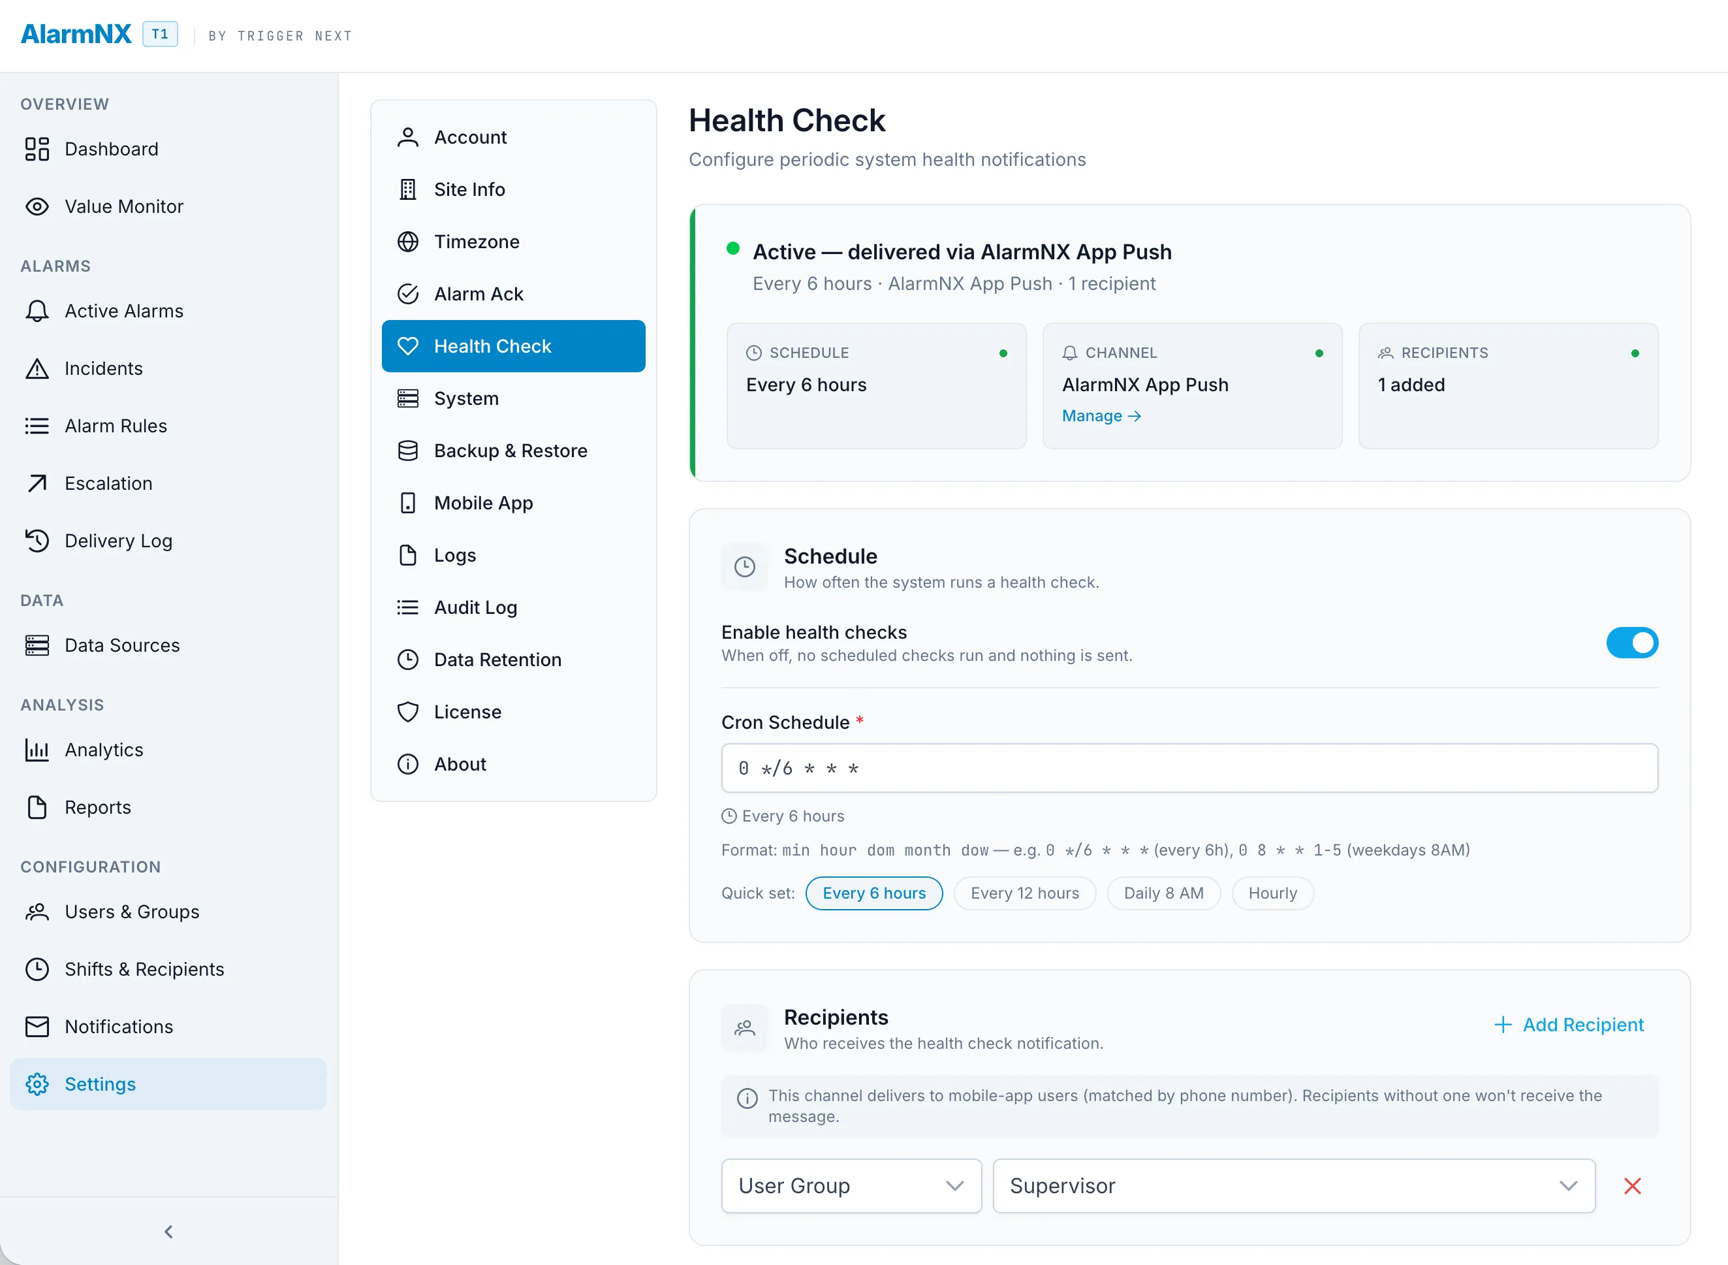Image resolution: width=1728 pixels, height=1265 pixels.
Task: Remove the Supervisor recipient with red X
Action: [x=1632, y=1186]
